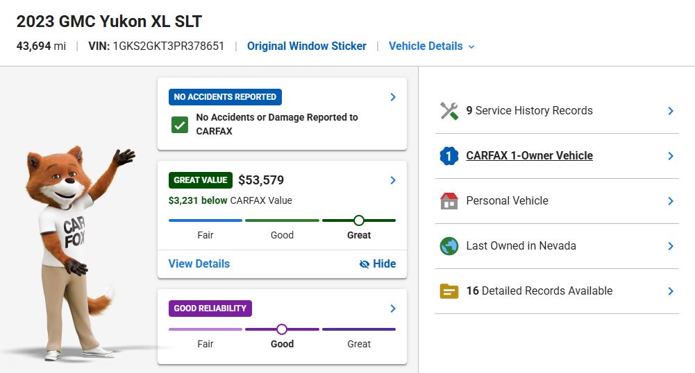The image size is (695, 373).
Task: Click NO ACCIDENTS REPORTED badge
Action: pyautogui.click(x=225, y=97)
